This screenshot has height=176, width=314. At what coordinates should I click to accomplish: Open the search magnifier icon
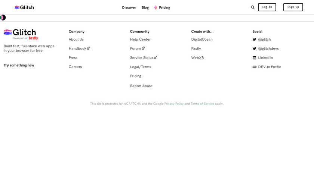253,7
